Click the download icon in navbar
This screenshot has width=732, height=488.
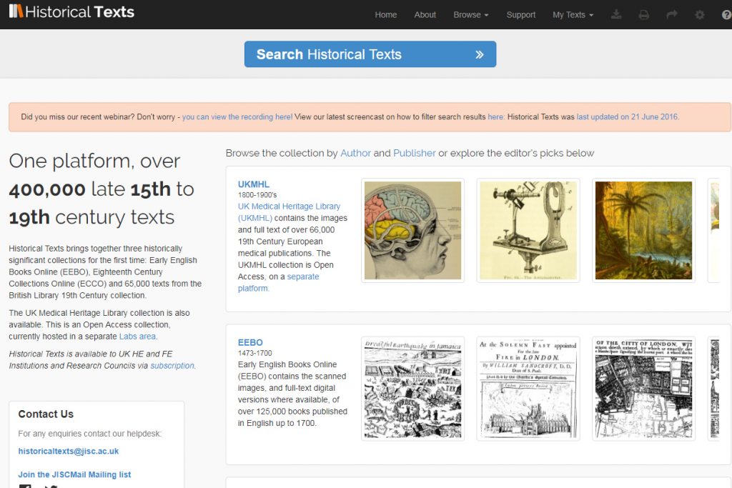pos(617,15)
